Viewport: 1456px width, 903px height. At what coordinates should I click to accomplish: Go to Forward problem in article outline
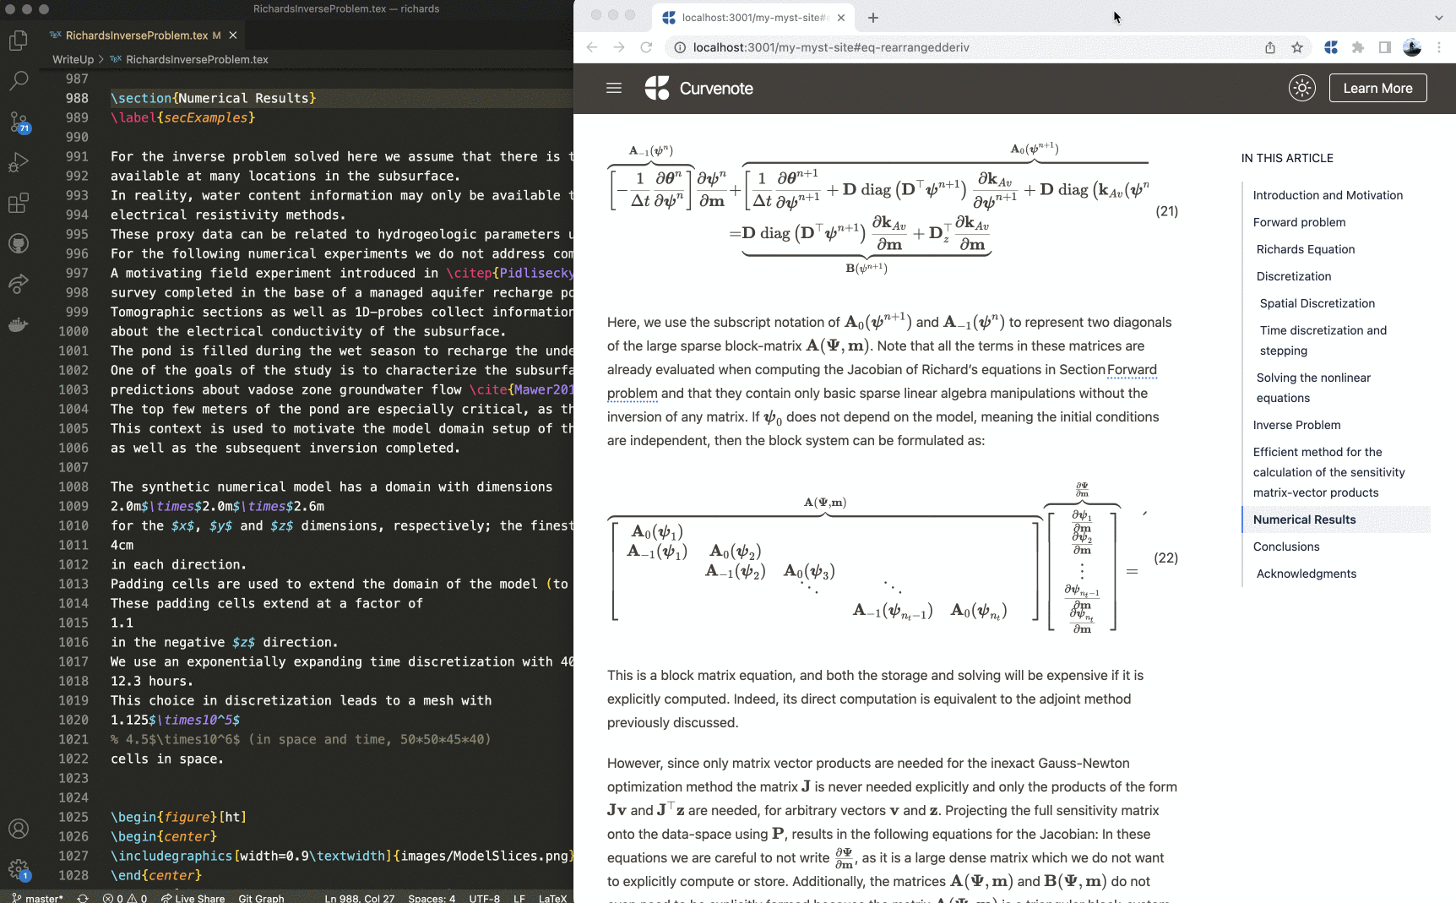(1299, 222)
